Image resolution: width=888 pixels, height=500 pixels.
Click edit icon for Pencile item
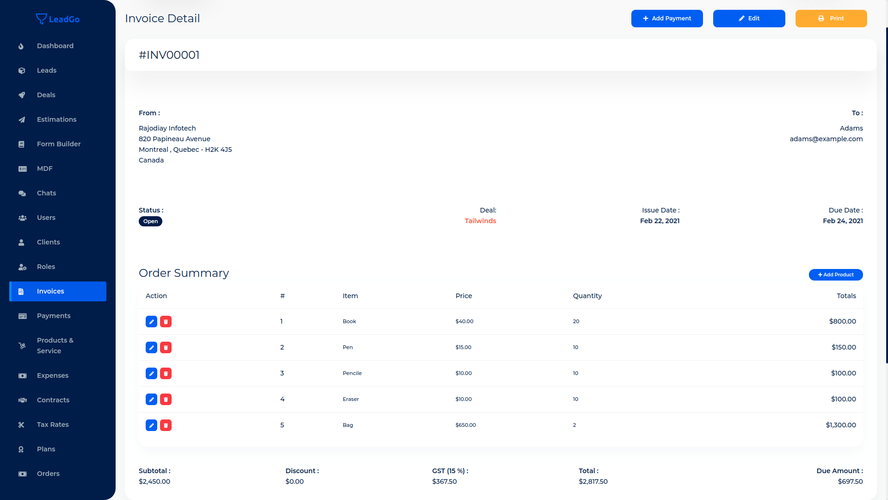coord(151,373)
